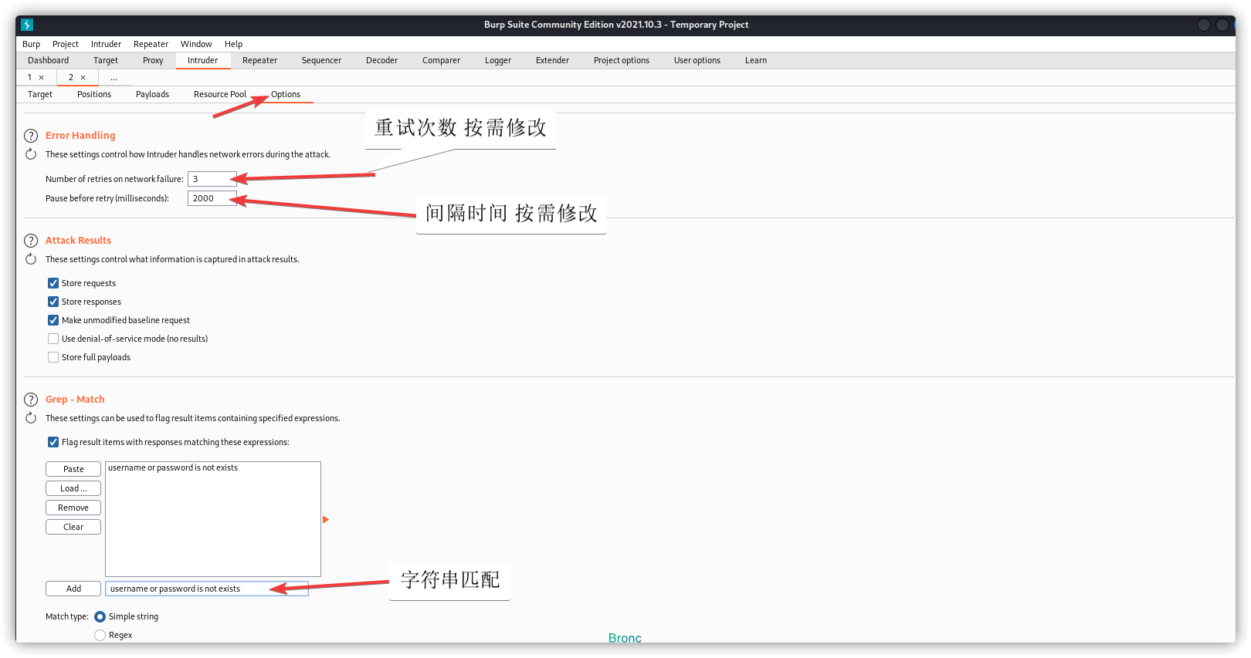Viewport: 1251px width, 658px height.
Task: Toggle Flag result items matching expressions
Action: tap(53, 442)
